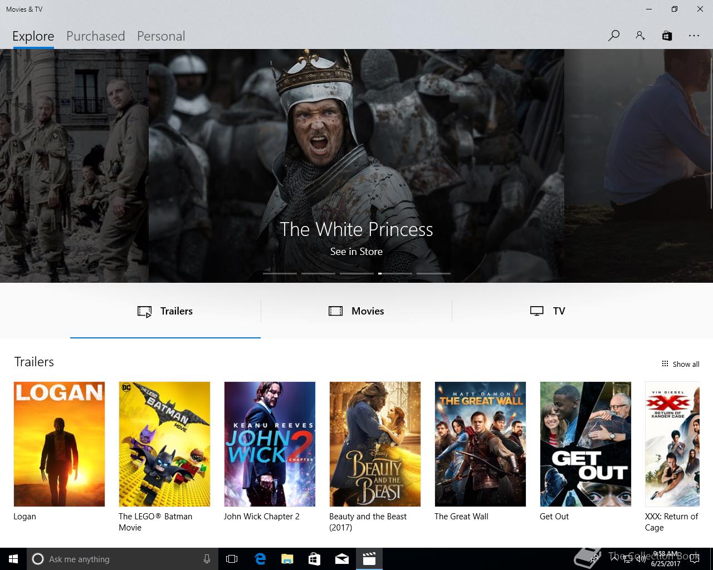Viewport: 713px width, 570px height.
Task: Jump to the third carousel slide indicator
Action: point(356,273)
